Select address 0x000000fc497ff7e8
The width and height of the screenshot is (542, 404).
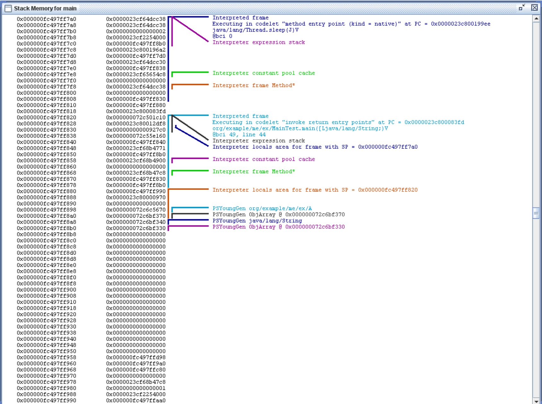[x=46, y=74]
